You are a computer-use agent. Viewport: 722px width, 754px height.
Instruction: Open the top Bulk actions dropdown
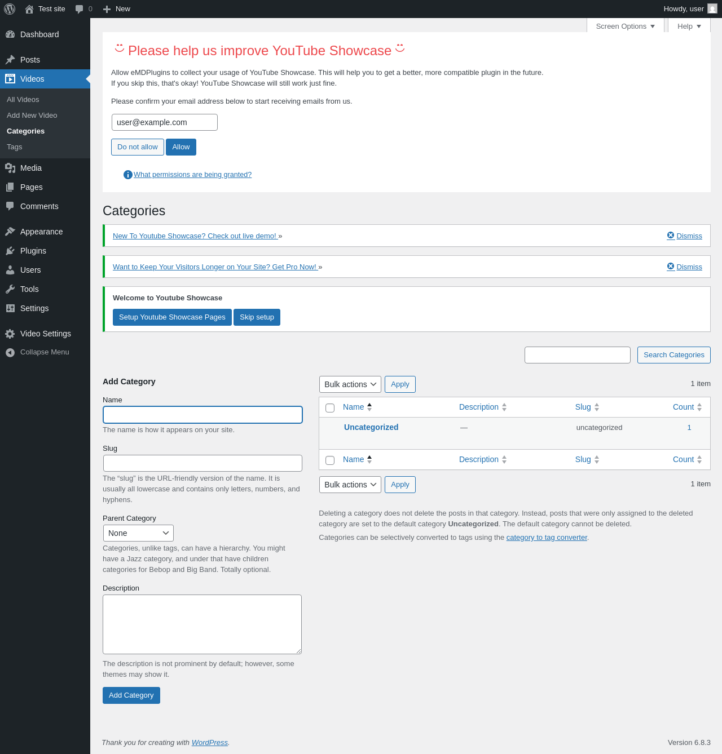(x=350, y=384)
